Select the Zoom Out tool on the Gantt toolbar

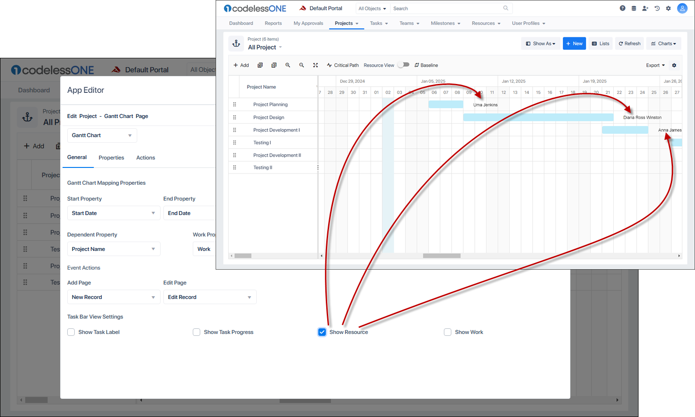[x=302, y=65]
